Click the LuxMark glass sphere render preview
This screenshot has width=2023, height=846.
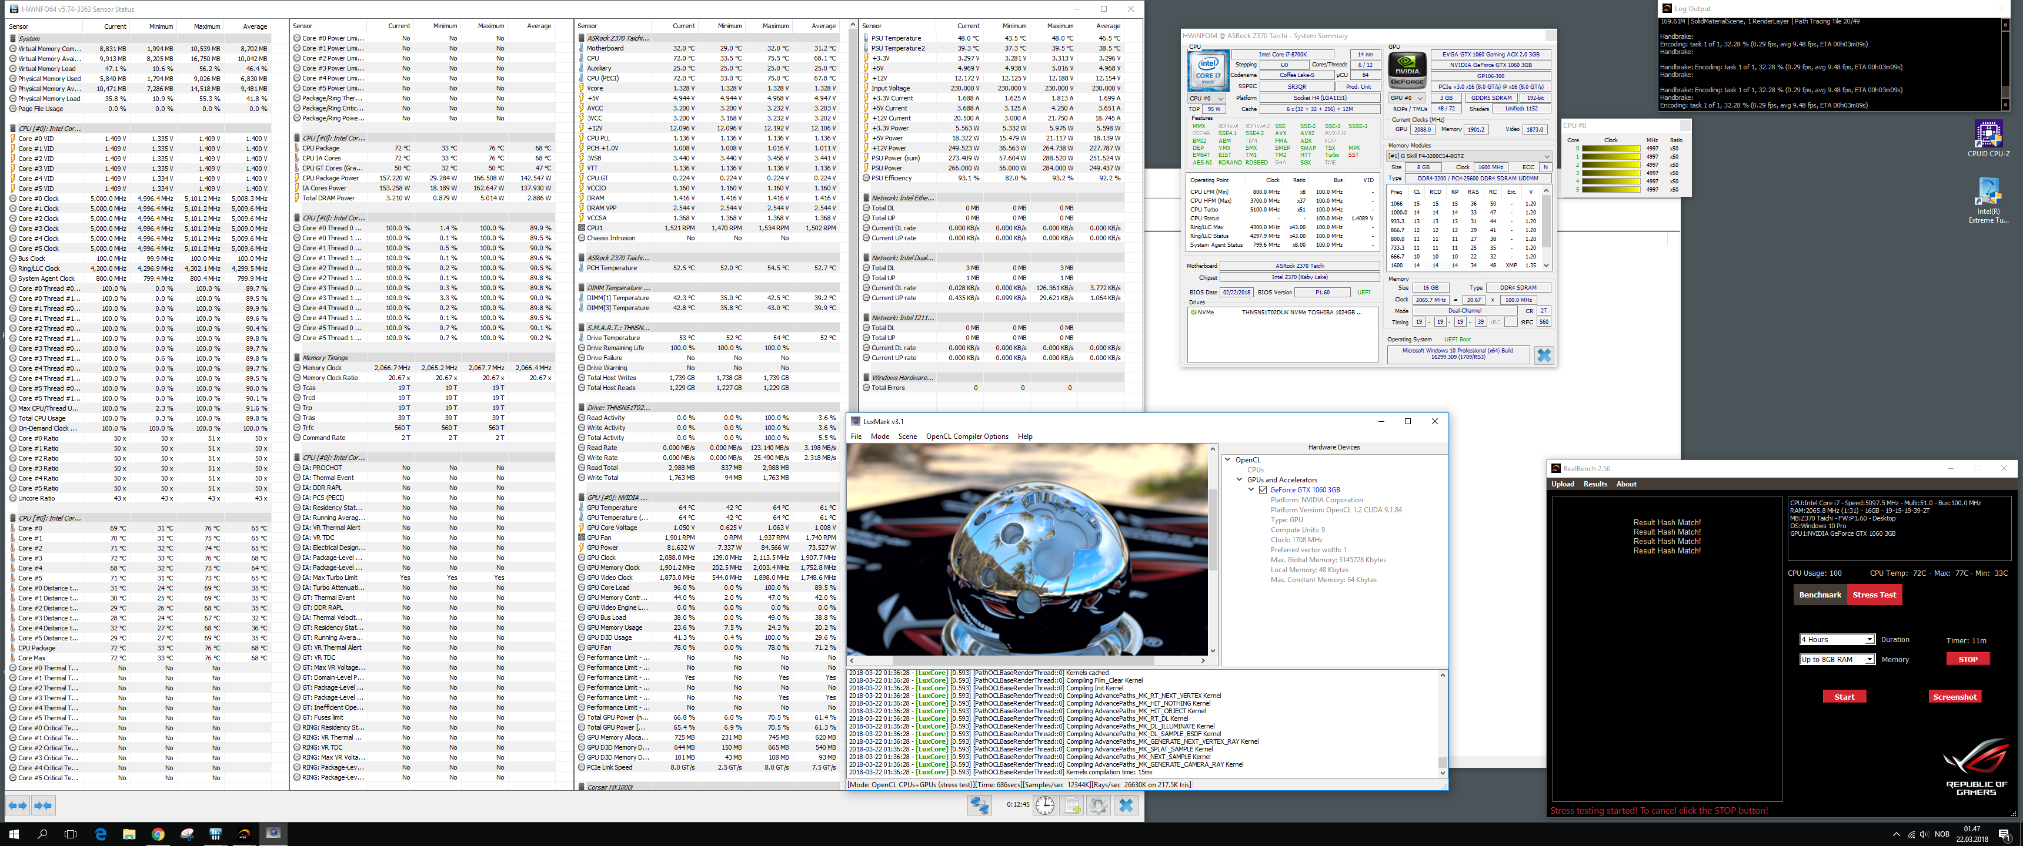click(x=1028, y=549)
